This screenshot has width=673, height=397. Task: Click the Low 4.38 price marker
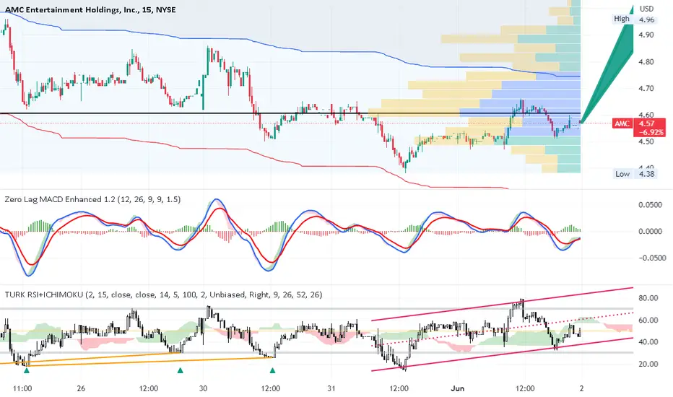click(635, 174)
